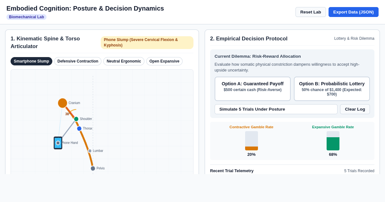The height and width of the screenshot is (202, 385).
Task: Click the '5 Trials Recorded' text
Action: [x=359, y=171]
